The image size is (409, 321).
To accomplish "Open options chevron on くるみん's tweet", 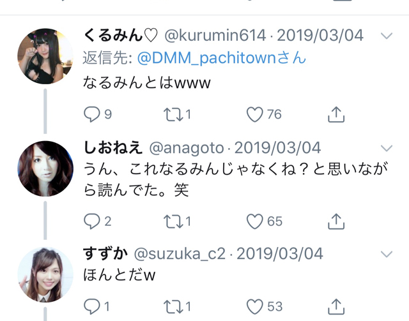I will point(387,36).
